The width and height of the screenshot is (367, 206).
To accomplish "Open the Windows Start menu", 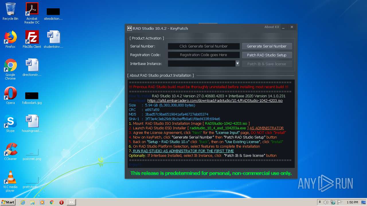I will pos(8,202).
